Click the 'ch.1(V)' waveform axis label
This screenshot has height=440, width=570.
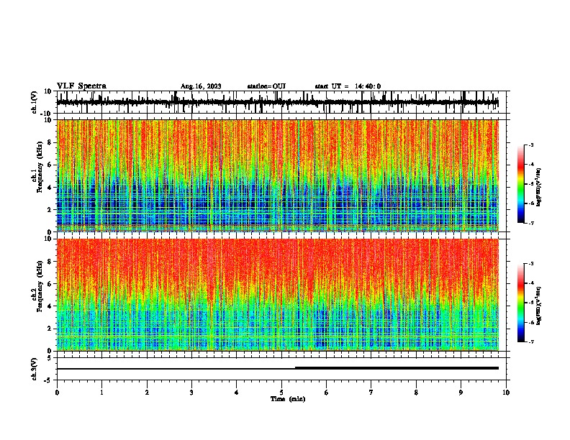click(35, 102)
